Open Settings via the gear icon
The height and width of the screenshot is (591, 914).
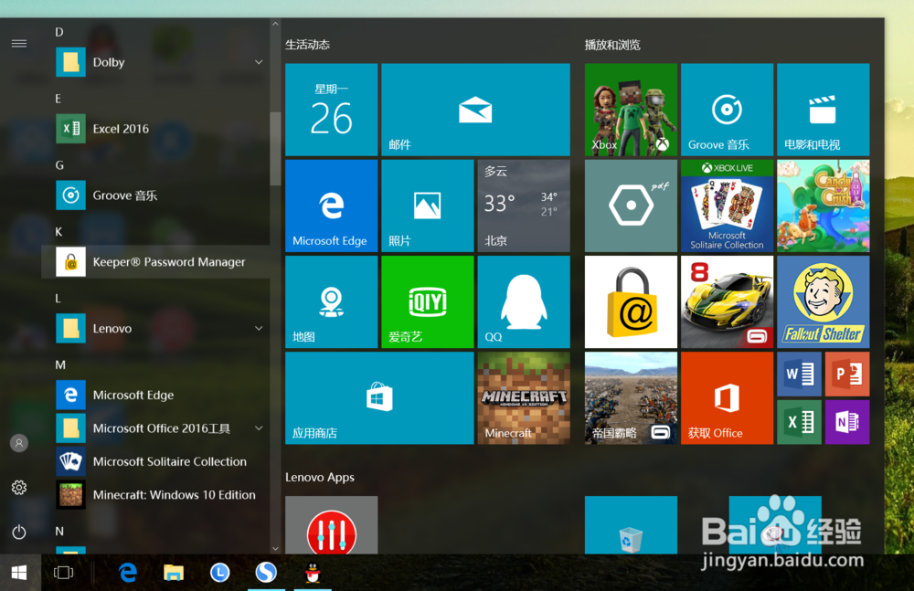(19, 487)
